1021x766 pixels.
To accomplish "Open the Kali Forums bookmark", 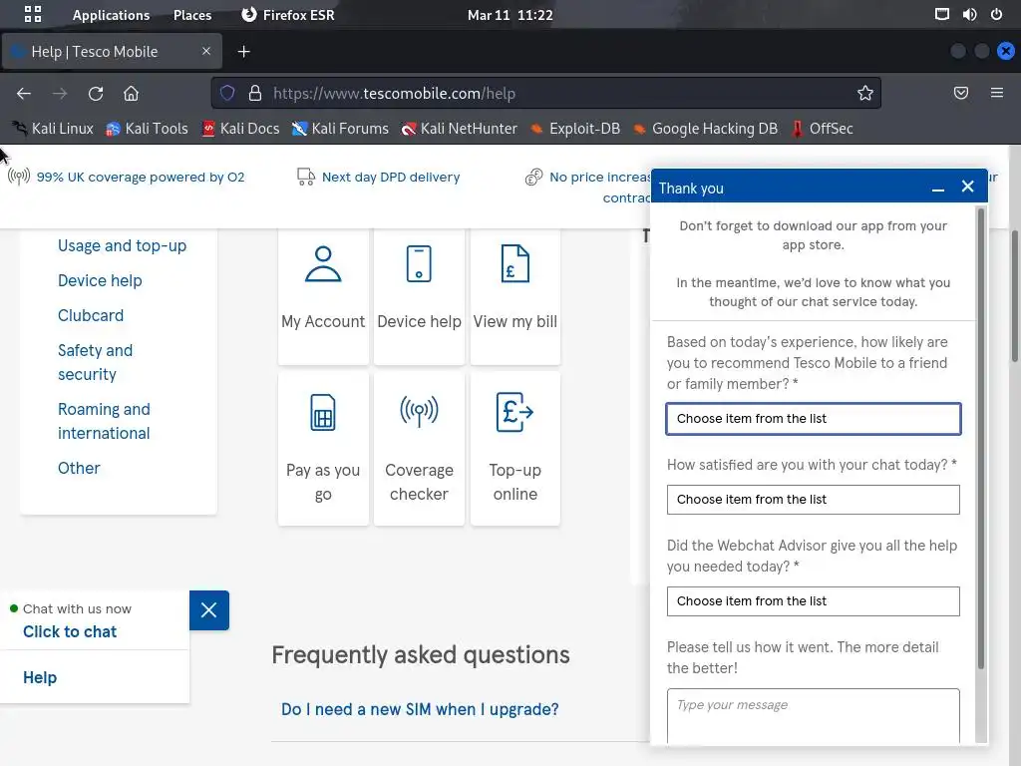I will tap(340, 129).
